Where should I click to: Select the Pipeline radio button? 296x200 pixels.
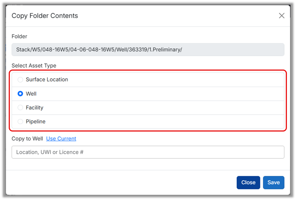point(20,122)
